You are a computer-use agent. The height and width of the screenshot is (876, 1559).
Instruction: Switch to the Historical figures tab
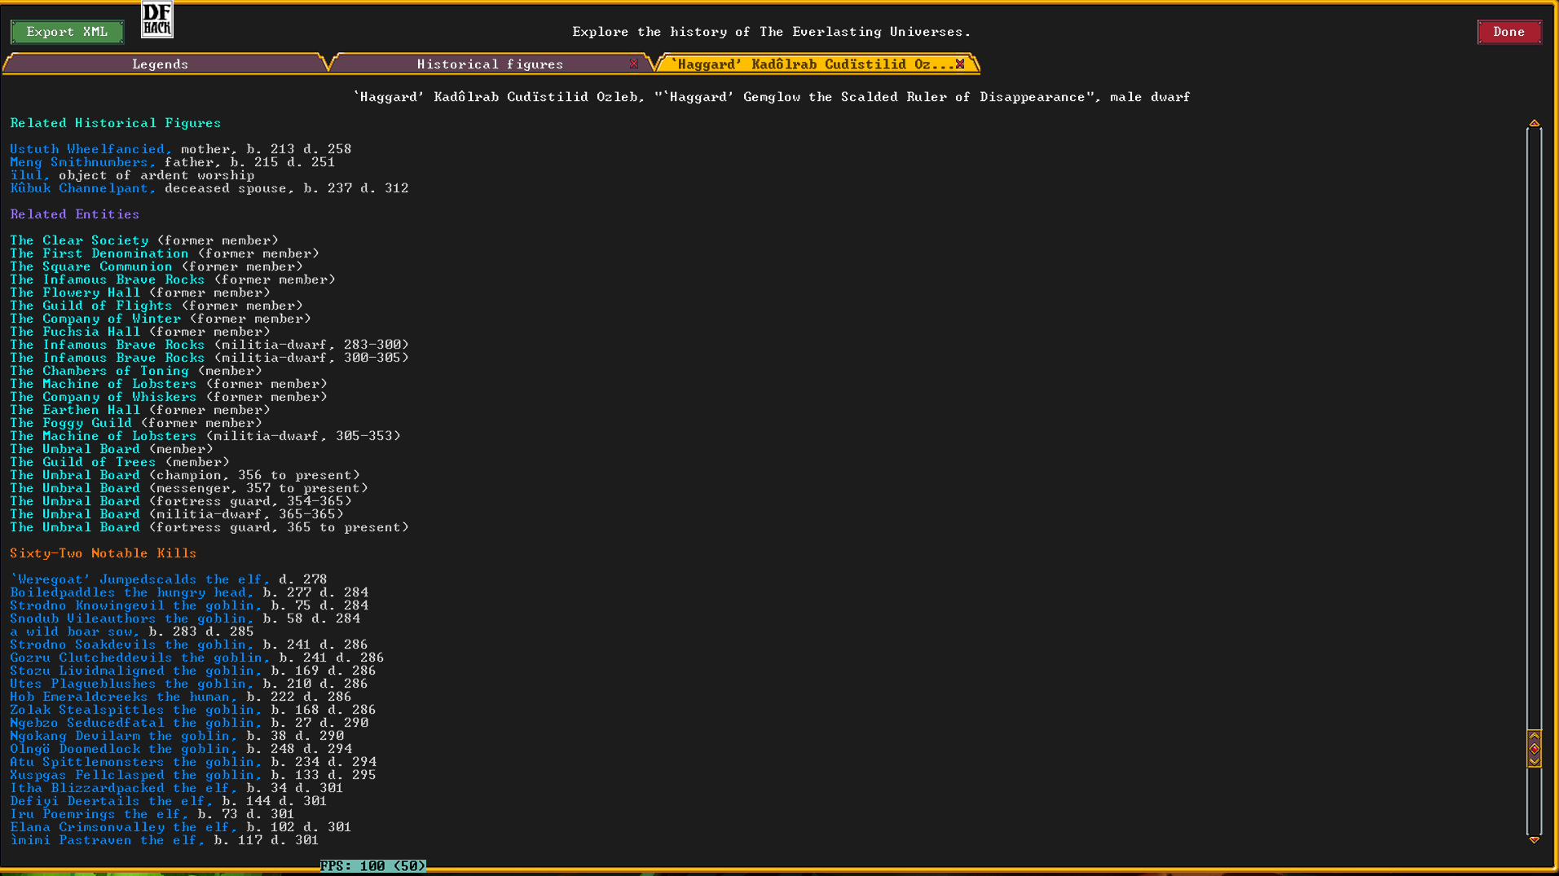coord(490,64)
